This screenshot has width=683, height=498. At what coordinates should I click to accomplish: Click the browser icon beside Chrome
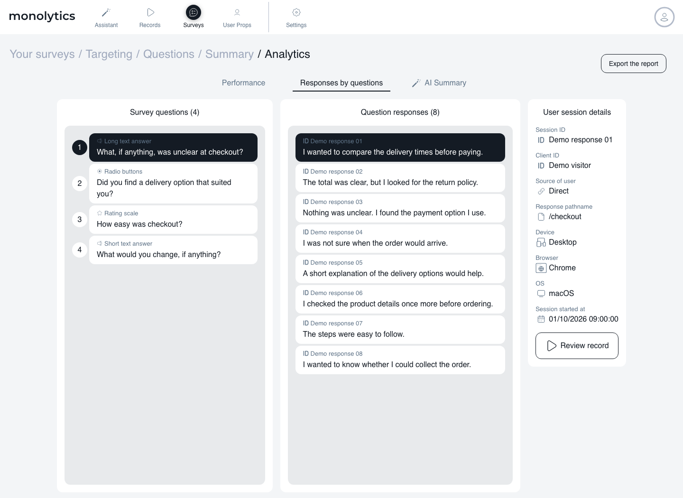coord(541,268)
